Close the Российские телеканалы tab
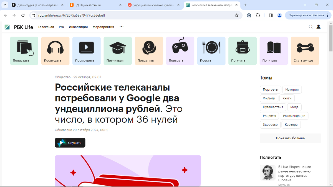333x187 pixels. click(236, 5)
